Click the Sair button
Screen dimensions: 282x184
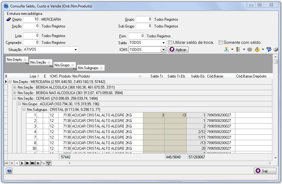coord(265,171)
